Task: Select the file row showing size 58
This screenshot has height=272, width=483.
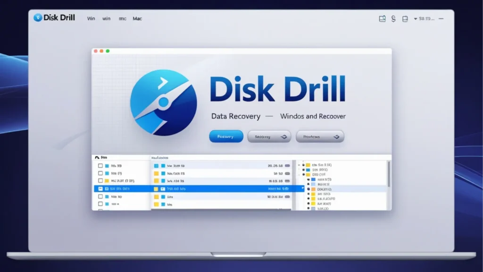Action: coord(222,173)
